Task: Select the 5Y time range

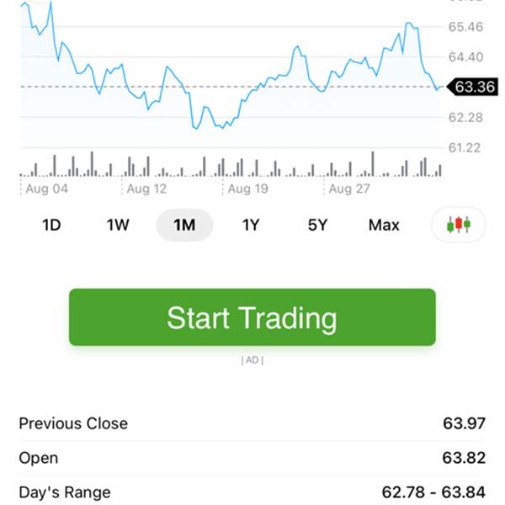Action: (317, 225)
